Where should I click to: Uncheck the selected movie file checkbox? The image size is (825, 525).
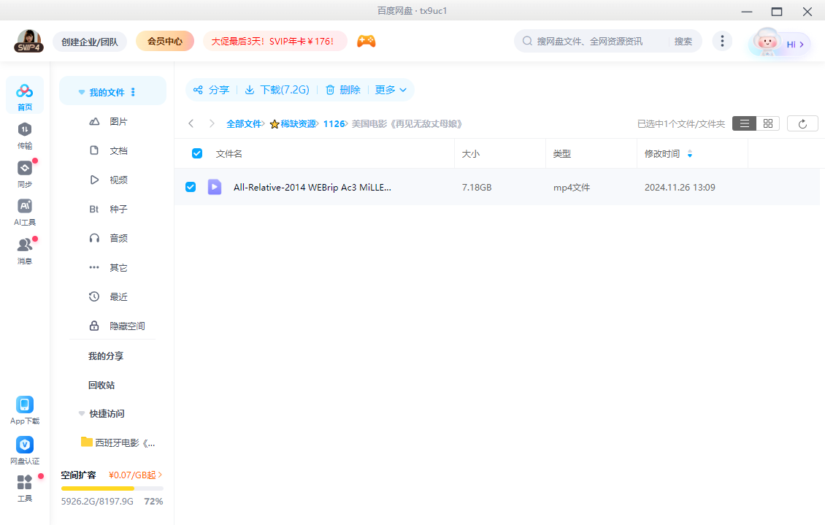point(191,187)
